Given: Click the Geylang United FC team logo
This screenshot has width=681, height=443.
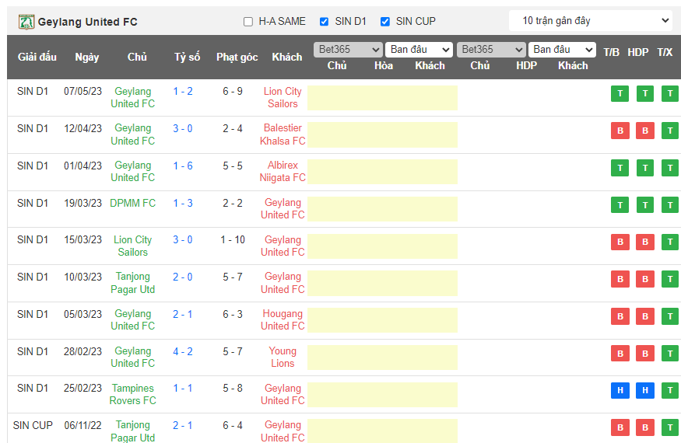Looking at the screenshot, I should click(x=26, y=22).
